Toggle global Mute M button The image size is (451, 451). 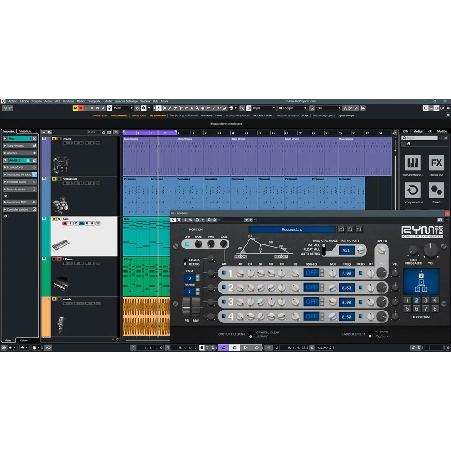(75, 108)
